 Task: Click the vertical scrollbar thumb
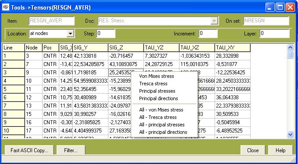click(x=290, y=55)
